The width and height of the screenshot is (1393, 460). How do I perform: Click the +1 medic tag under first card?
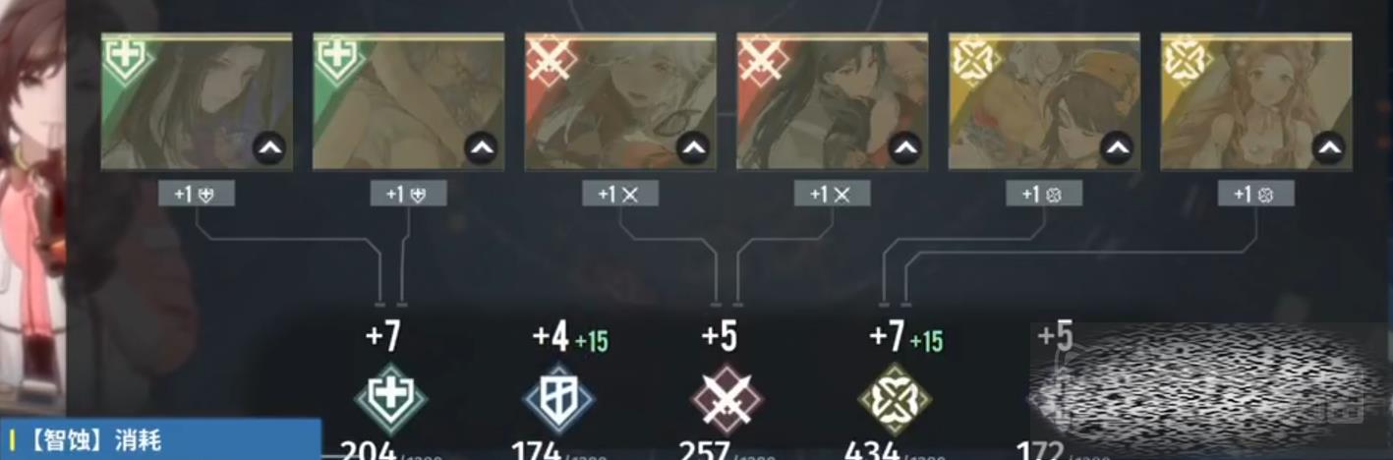[x=197, y=194]
